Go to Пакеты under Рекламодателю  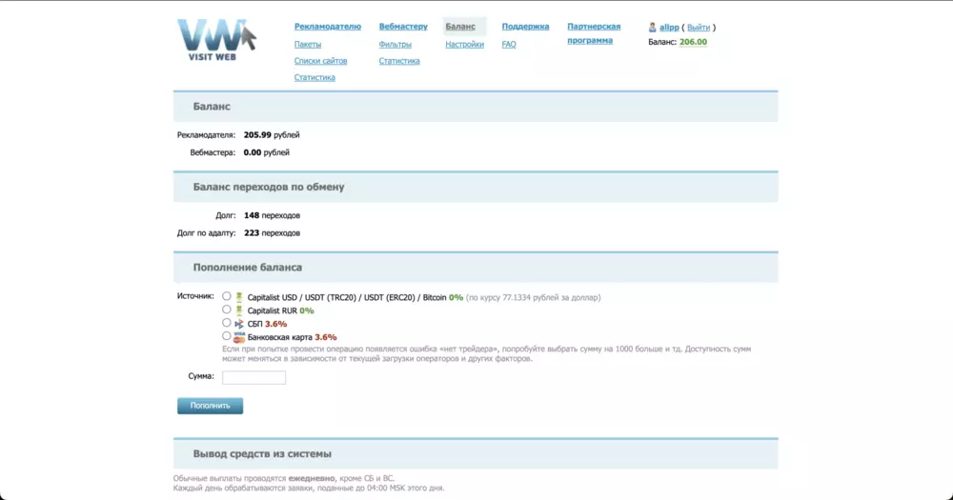308,45
